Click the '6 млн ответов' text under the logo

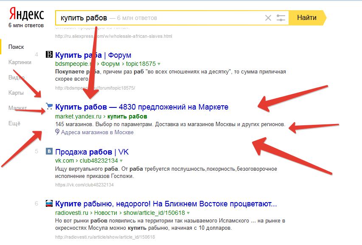(26, 25)
